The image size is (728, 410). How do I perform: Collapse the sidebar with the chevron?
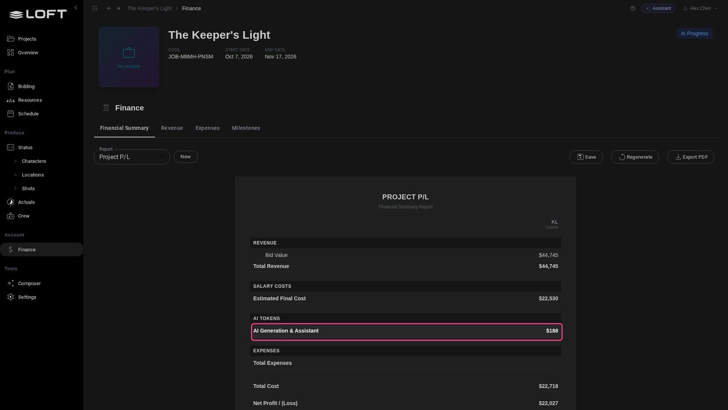(76, 8)
